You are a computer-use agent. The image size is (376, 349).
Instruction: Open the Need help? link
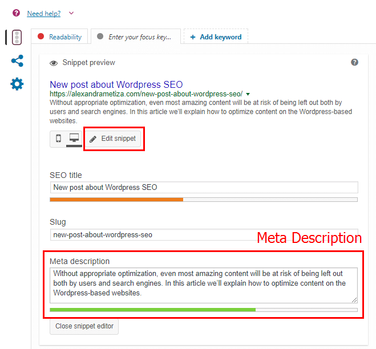click(44, 14)
